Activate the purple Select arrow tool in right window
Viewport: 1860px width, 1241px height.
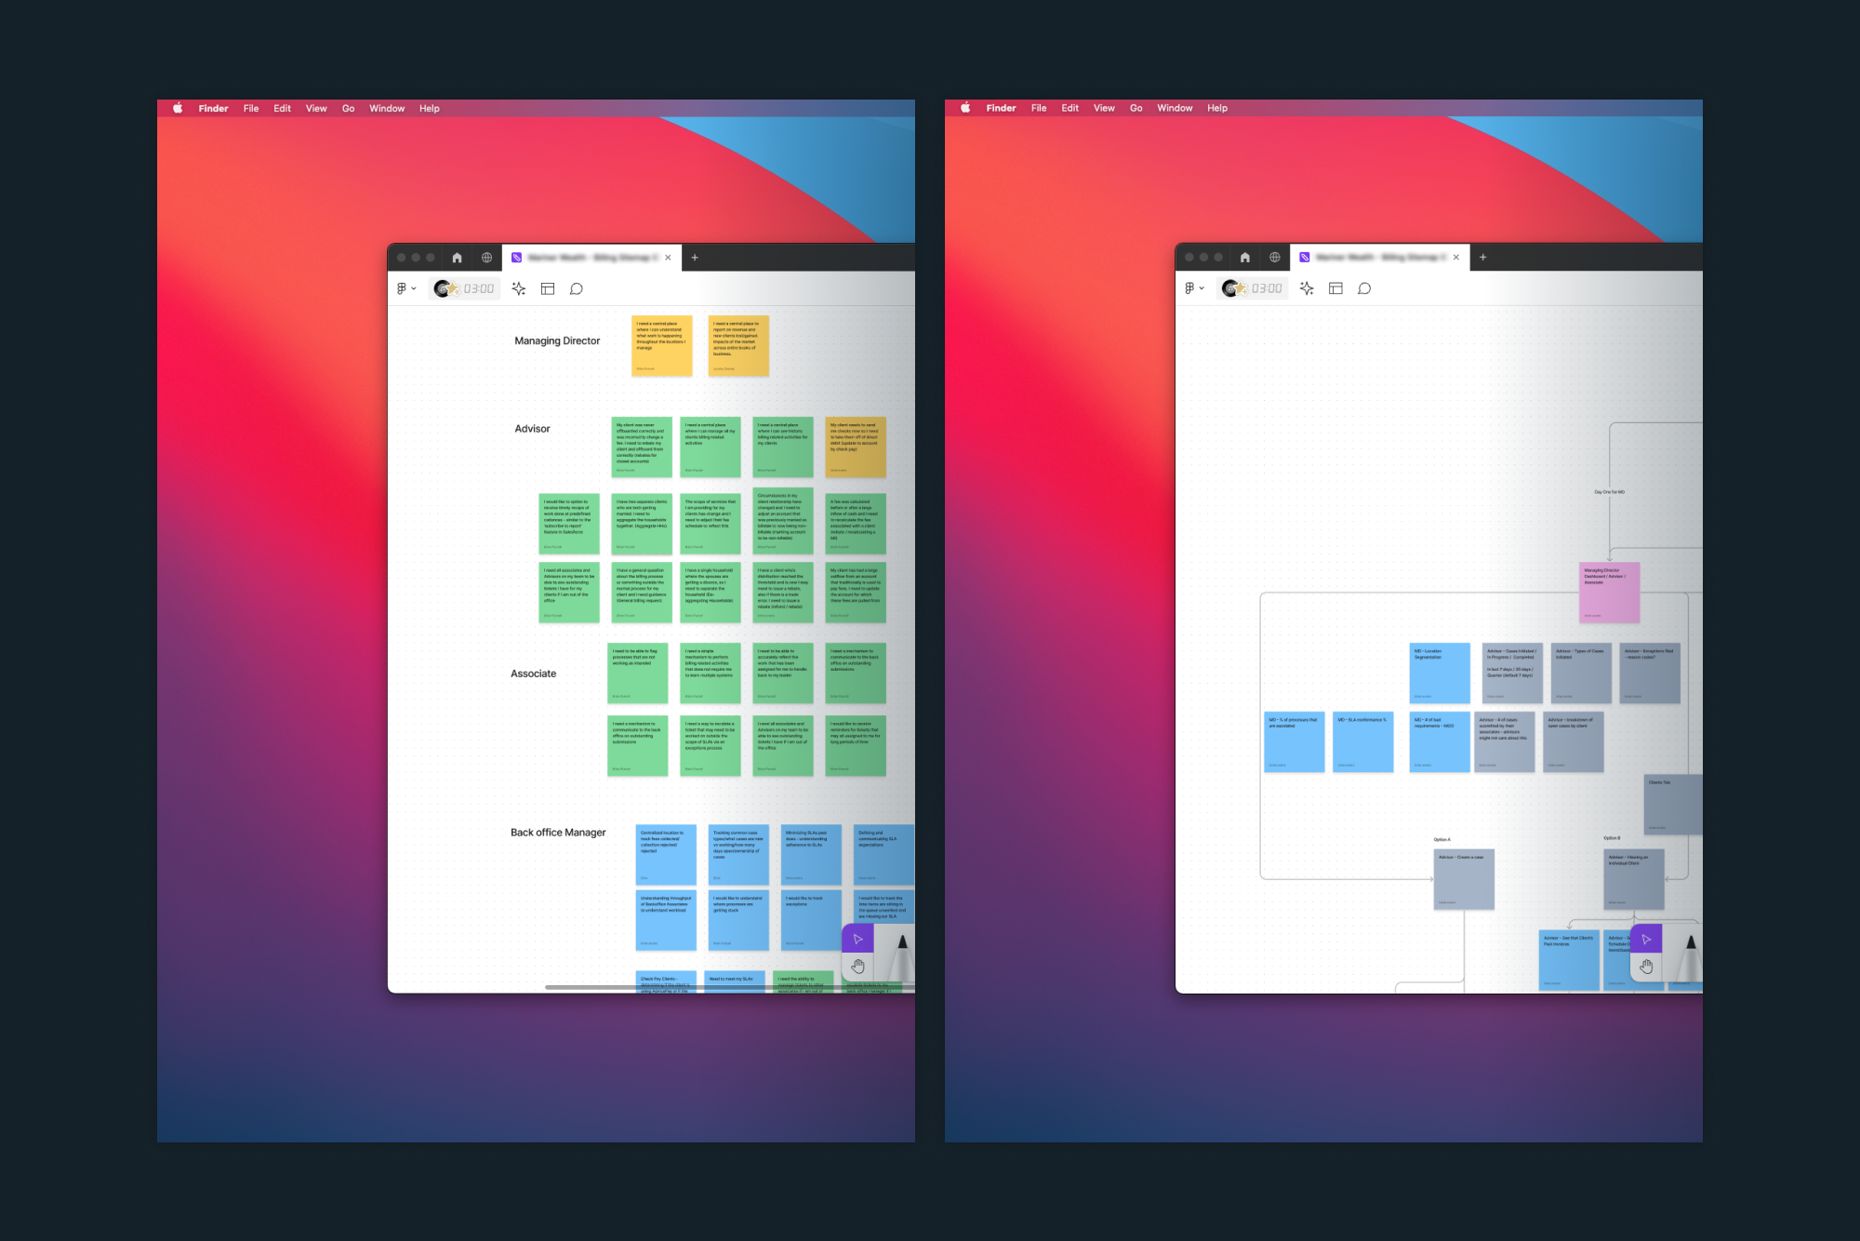click(1646, 939)
